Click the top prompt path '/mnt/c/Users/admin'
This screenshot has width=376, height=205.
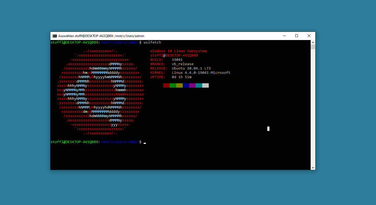120,42
